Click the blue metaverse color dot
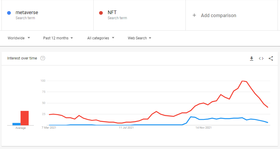280x149 pixels. pyautogui.click(x=9, y=13)
